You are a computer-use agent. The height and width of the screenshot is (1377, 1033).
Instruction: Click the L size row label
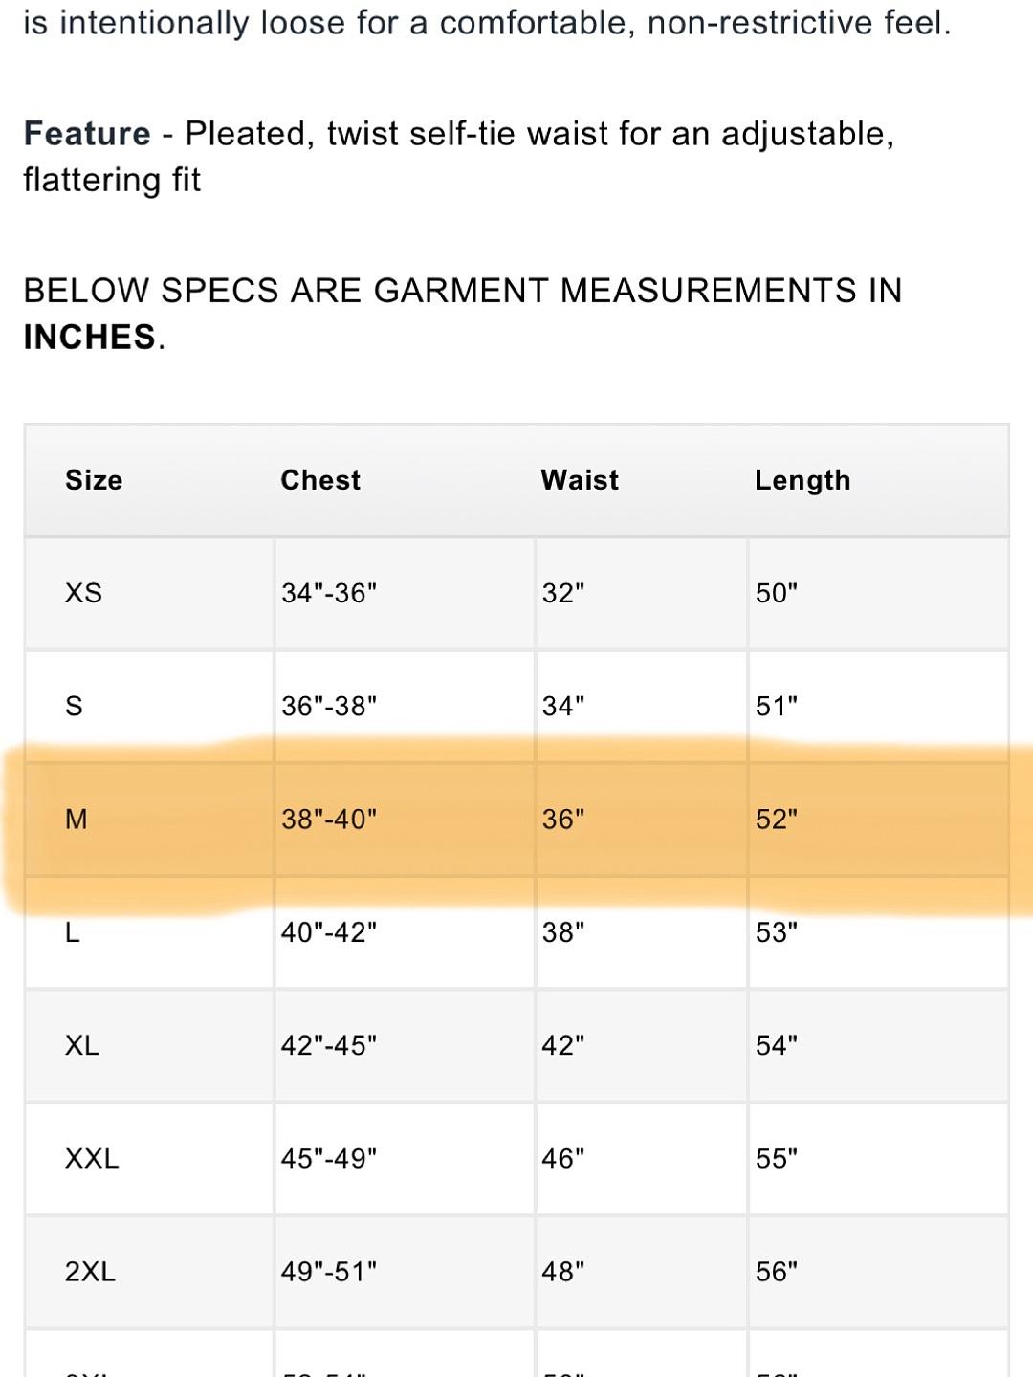click(73, 932)
